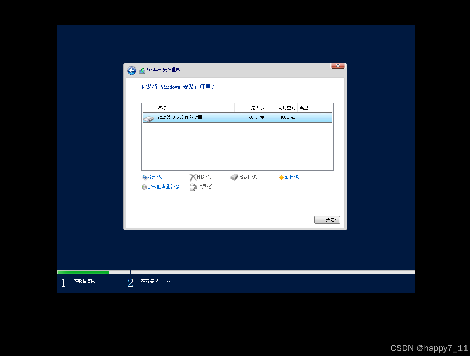Image resolution: width=470 pixels, height=356 pixels.
Task: Click the green setup progress bar
Action: click(83, 273)
